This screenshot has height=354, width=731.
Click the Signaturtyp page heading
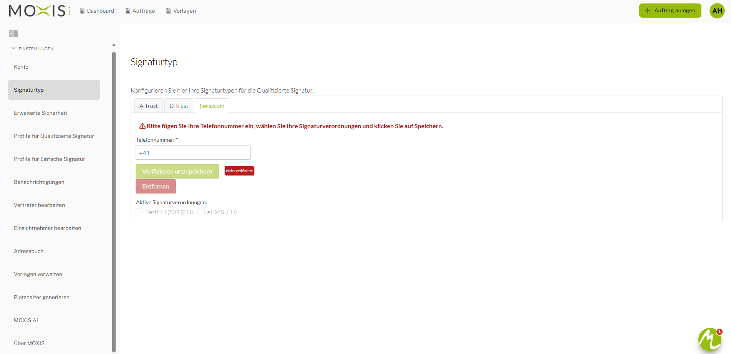[x=154, y=62]
